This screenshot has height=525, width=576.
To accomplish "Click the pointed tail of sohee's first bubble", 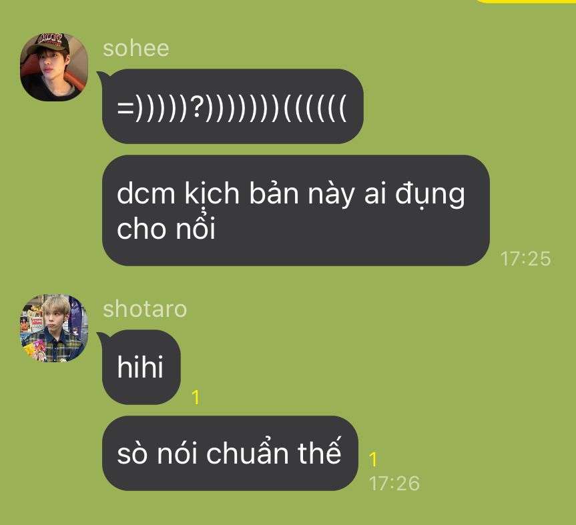I will (101, 75).
